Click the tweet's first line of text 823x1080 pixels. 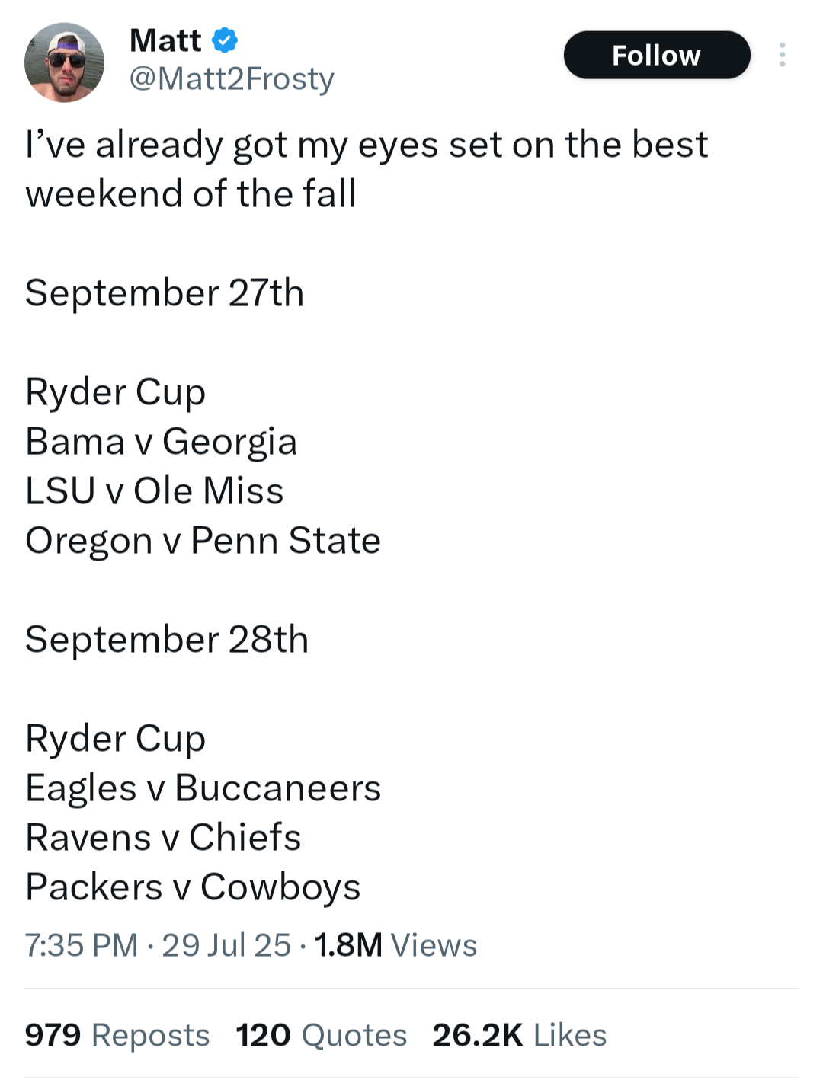click(367, 145)
